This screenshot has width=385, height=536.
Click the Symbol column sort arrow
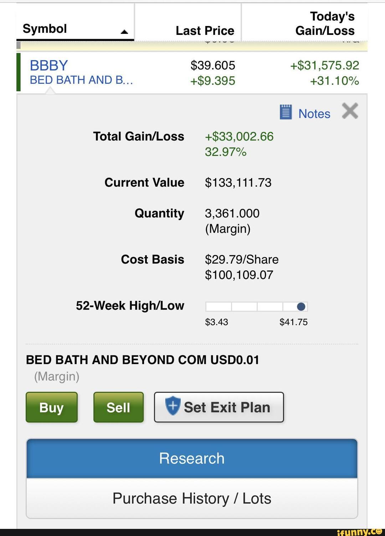click(x=124, y=32)
